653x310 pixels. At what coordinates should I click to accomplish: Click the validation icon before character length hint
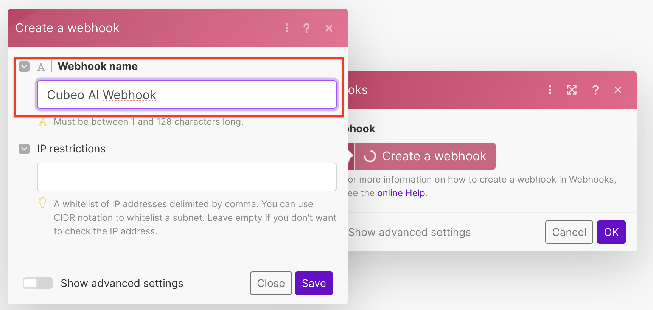(x=43, y=122)
